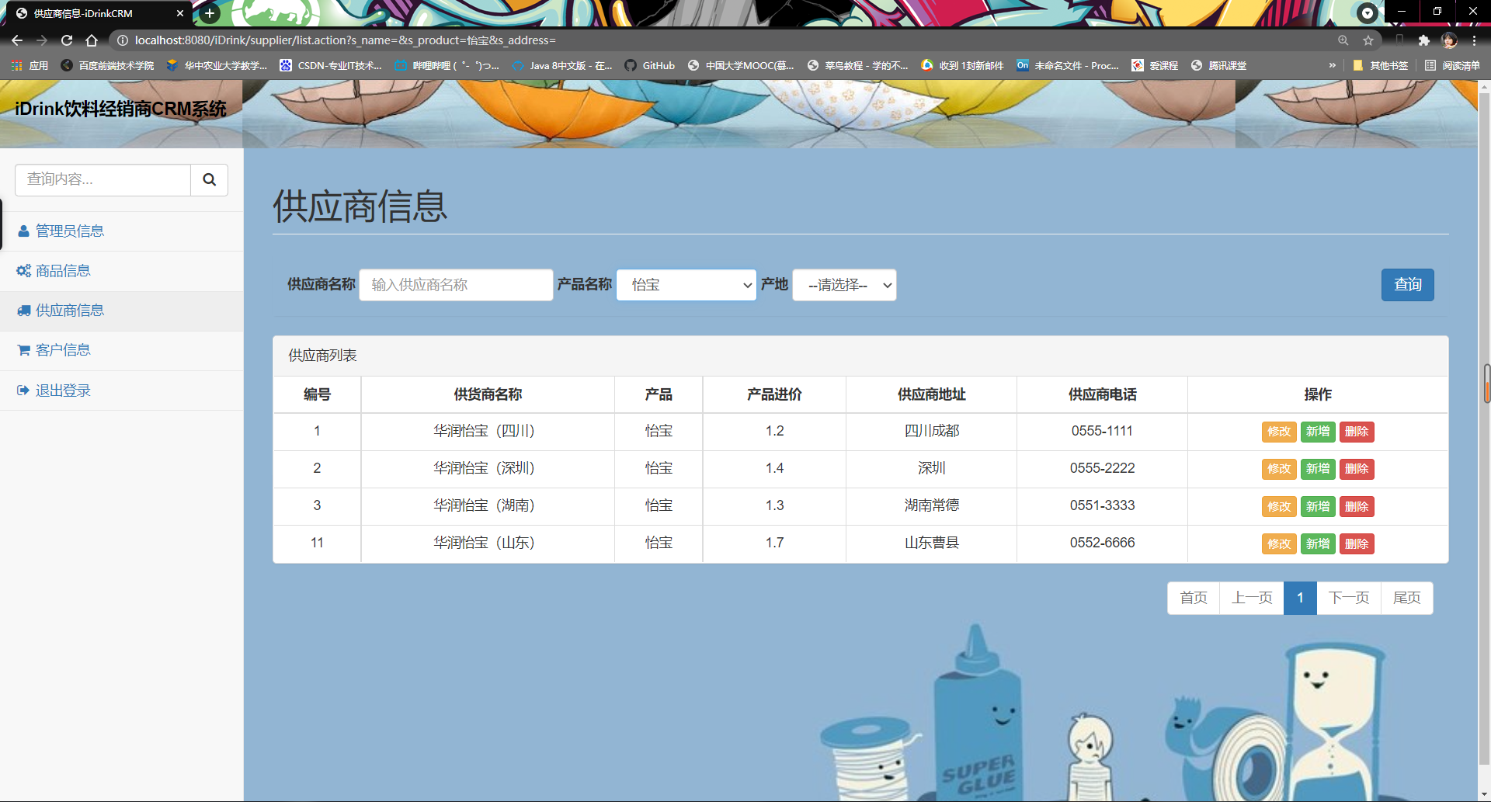Open the browser extensions puzzle icon

[x=1425, y=40]
